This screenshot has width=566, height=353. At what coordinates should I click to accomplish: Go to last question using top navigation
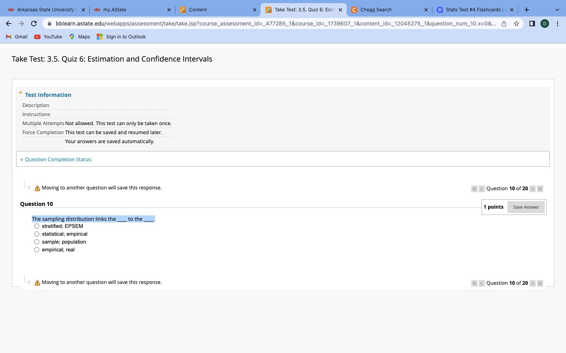click(540, 189)
